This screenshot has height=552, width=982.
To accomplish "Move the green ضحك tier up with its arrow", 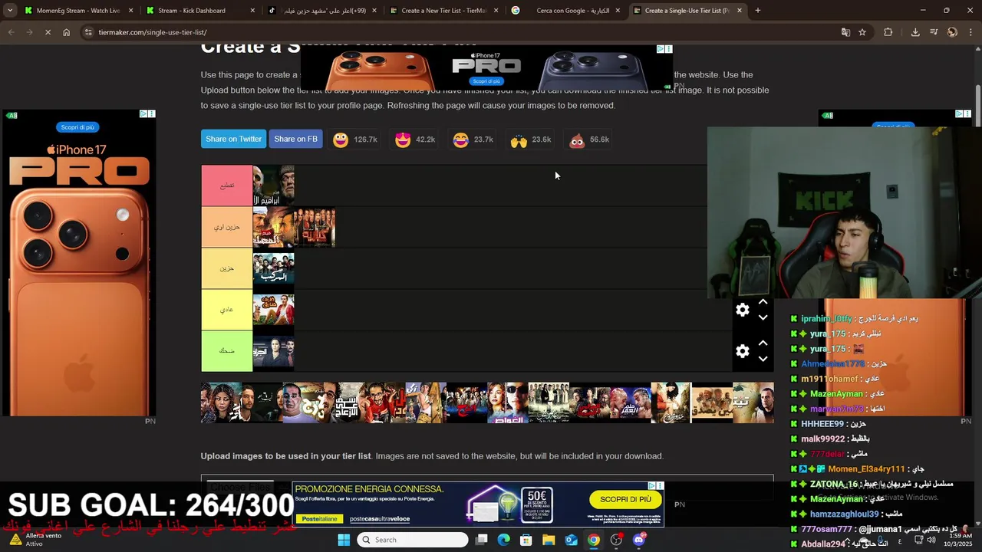I will [763, 343].
